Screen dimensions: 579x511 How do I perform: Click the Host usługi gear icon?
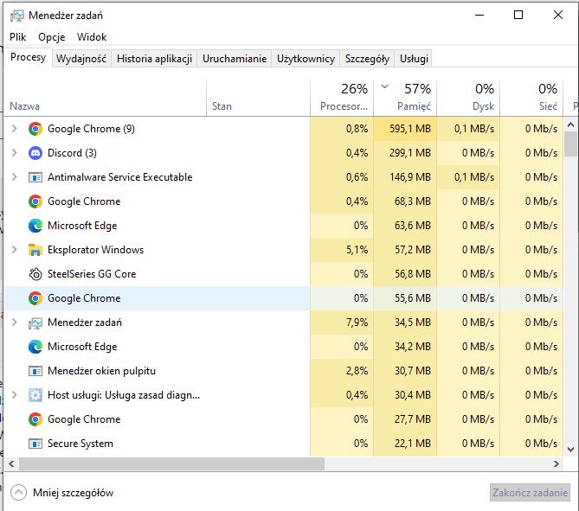[35, 395]
